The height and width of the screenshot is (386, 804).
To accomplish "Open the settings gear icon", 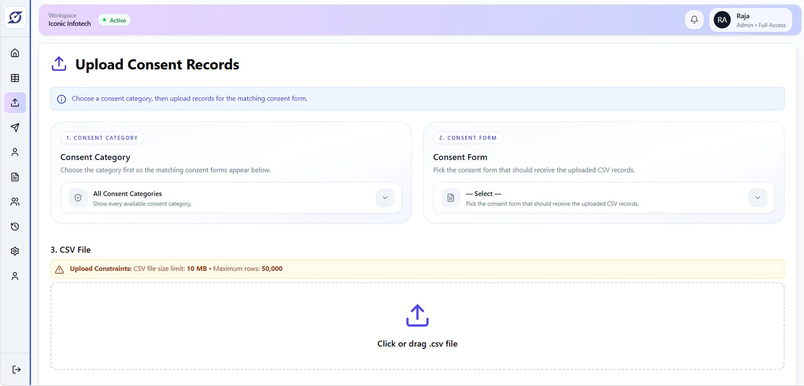I will 15,251.
